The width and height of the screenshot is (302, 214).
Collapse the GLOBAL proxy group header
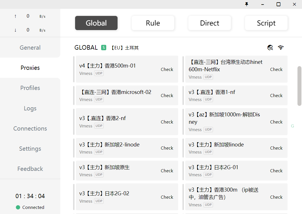(86, 48)
